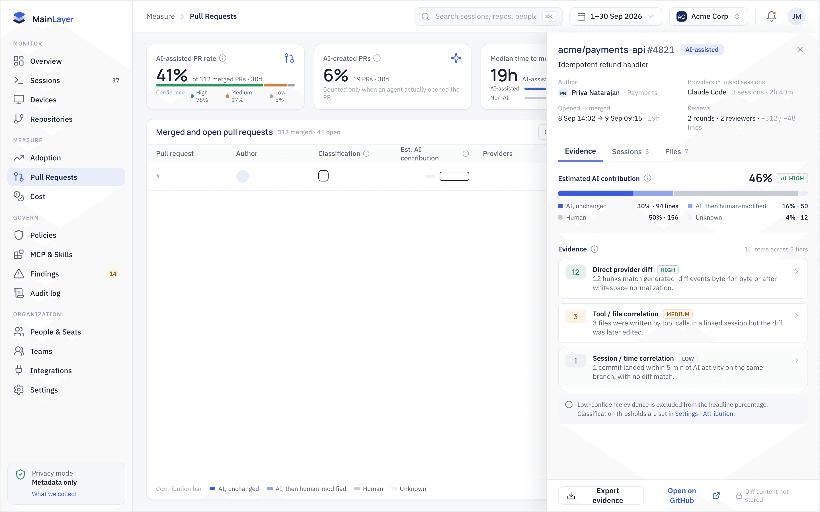Select Pull Requests in the sidebar
The image size is (820, 512).
[x=66, y=177]
